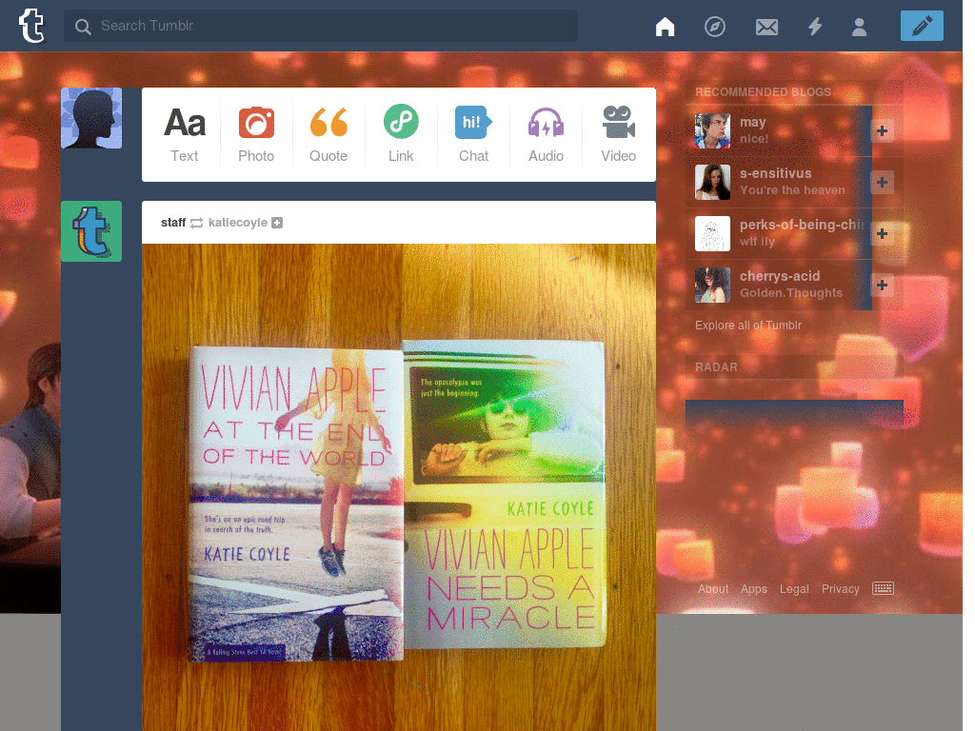Open the Privacy footer link

point(840,588)
